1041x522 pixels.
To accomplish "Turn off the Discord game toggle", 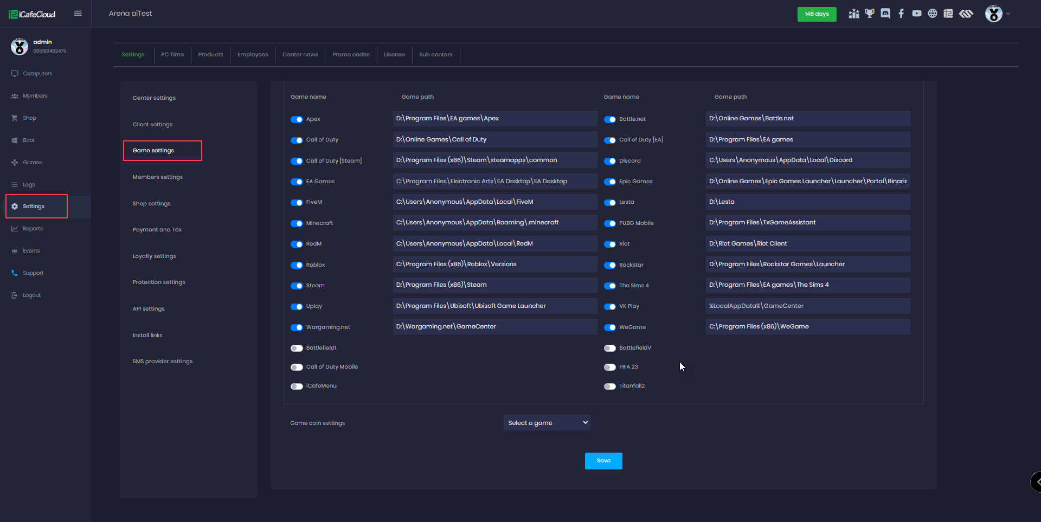I will (x=610, y=161).
